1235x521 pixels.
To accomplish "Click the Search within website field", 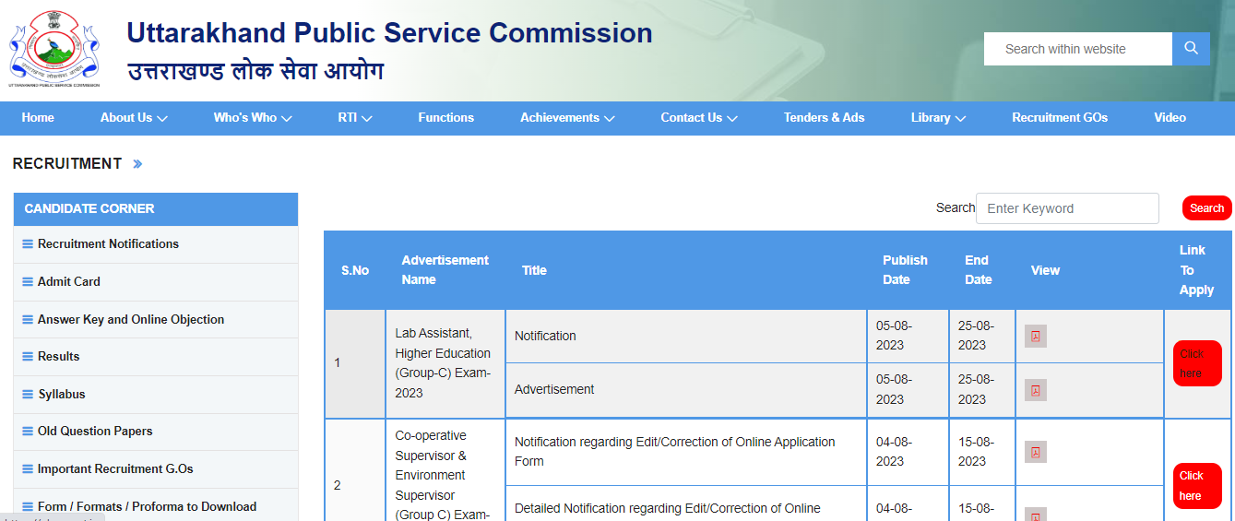I will coord(1078,49).
